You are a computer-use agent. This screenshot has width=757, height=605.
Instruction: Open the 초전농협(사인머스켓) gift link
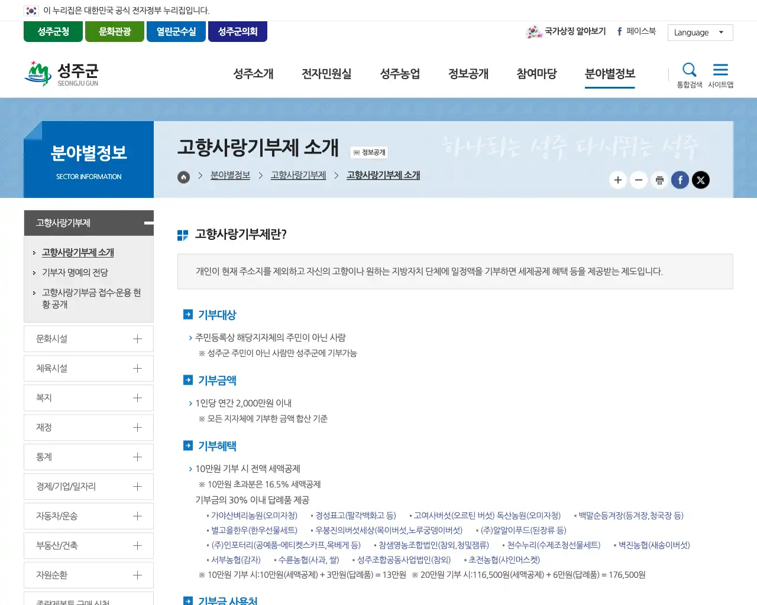pos(504,560)
